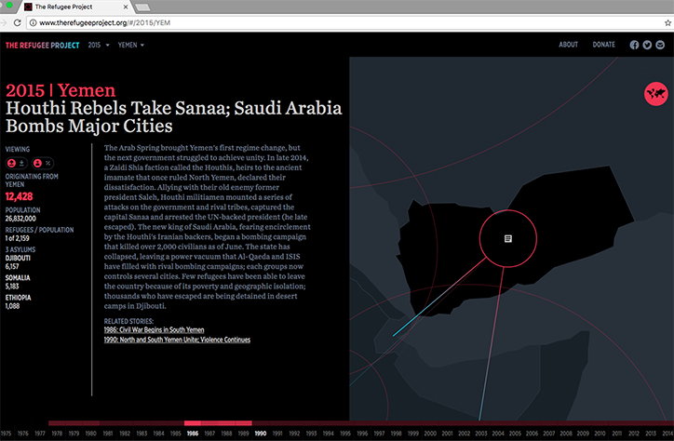
Task: Select year 2005 on the timeline
Action: pyautogui.click(x=515, y=434)
